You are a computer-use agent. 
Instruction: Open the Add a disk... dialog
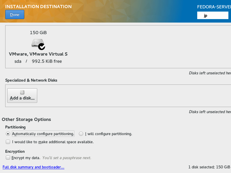click(x=22, y=95)
